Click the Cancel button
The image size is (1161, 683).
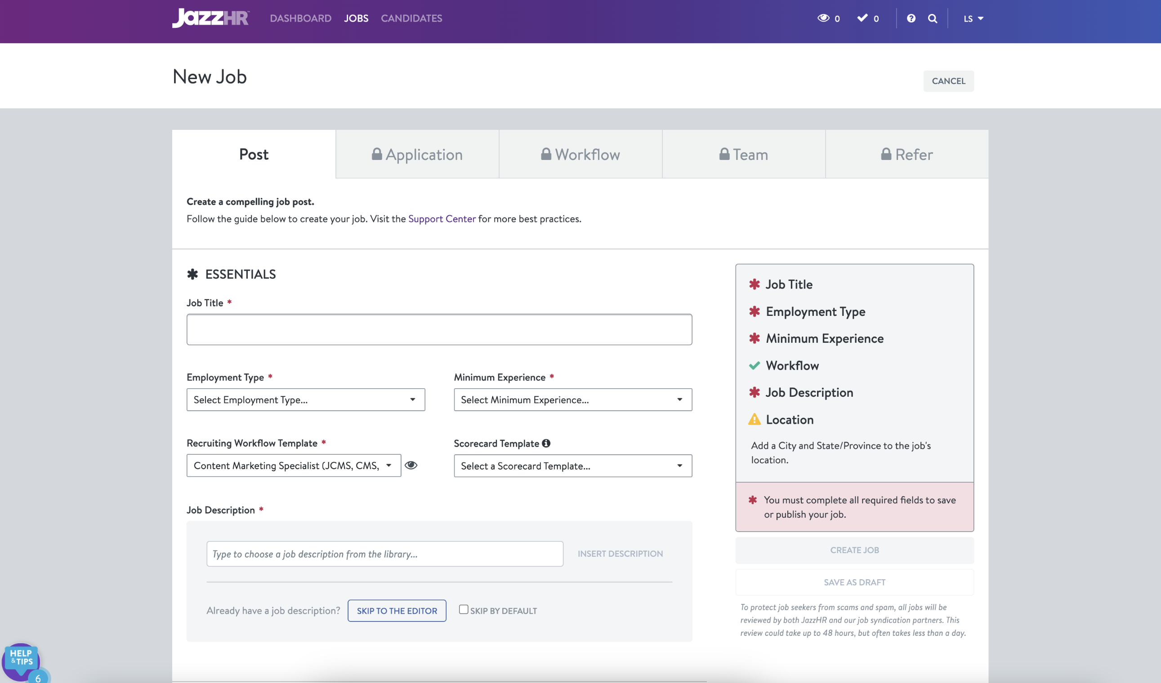coord(948,81)
